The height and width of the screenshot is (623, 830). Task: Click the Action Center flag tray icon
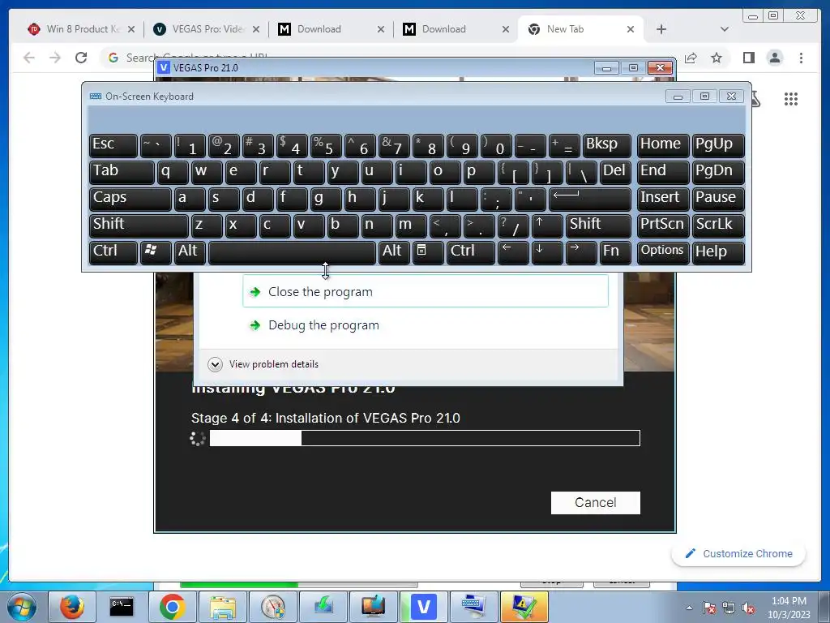coord(709,608)
